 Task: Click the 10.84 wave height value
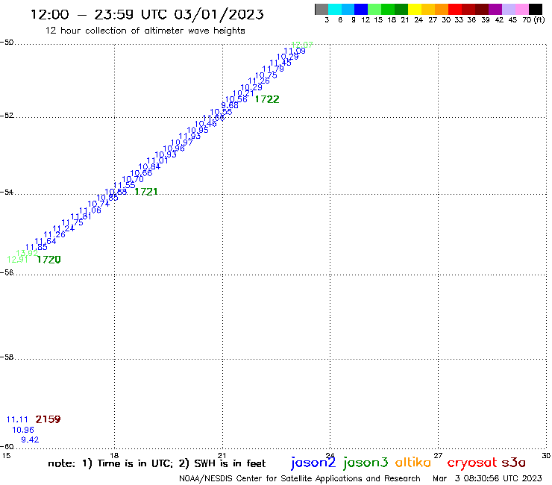coord(149,166)
